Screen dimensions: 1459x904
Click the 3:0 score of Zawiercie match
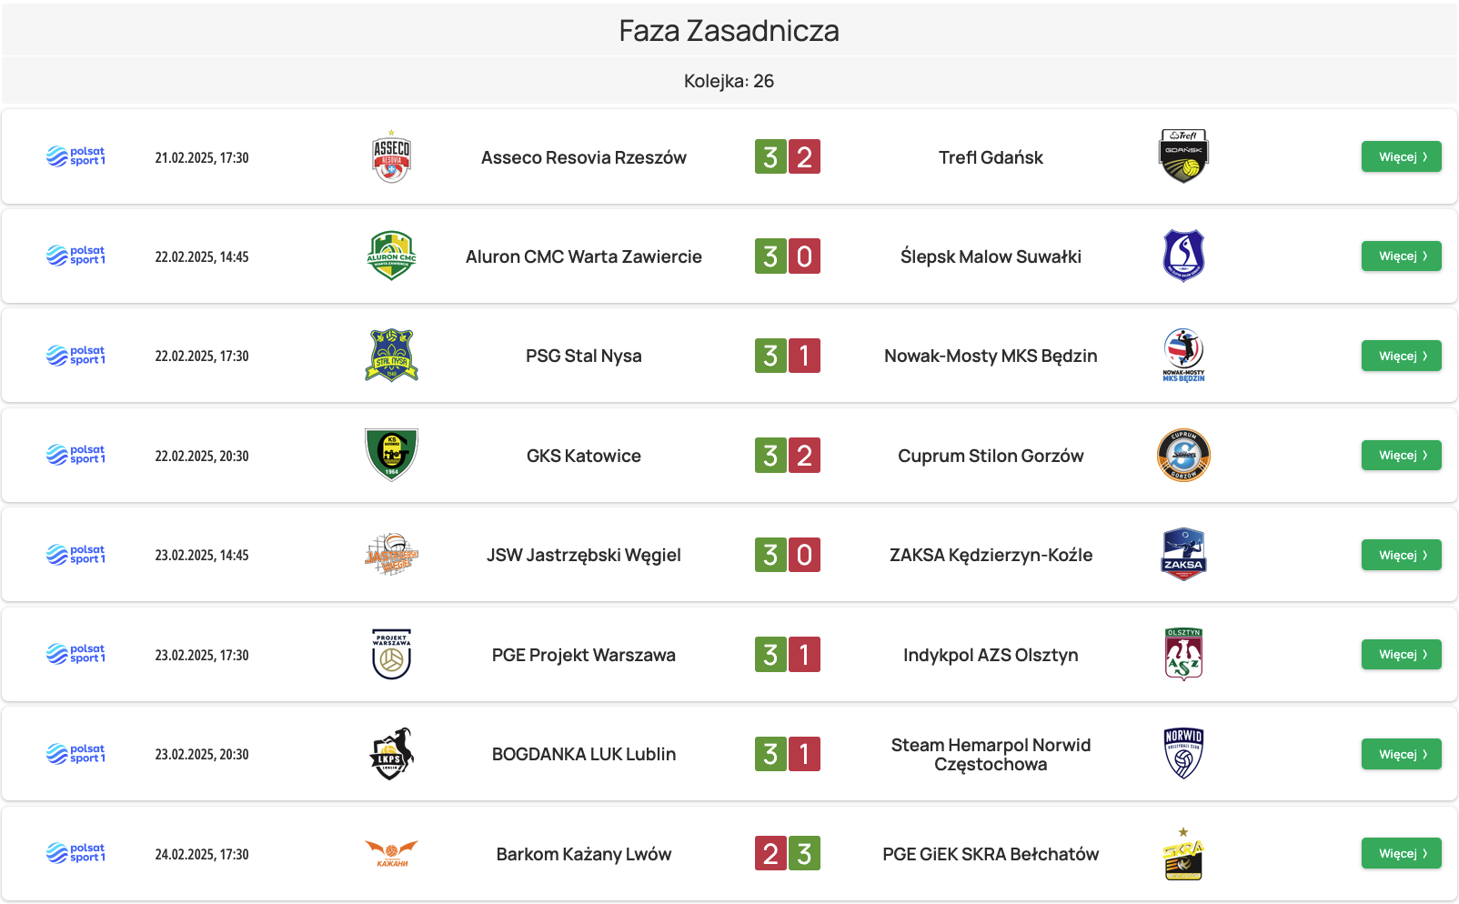[x=788, y=256]
